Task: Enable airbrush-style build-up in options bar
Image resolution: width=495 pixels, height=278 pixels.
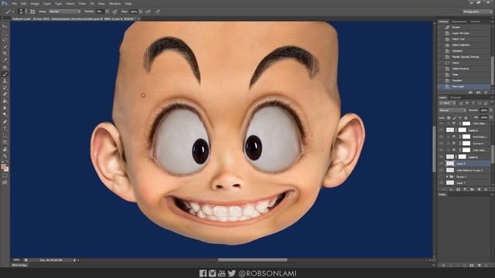Action: (148, 12)
